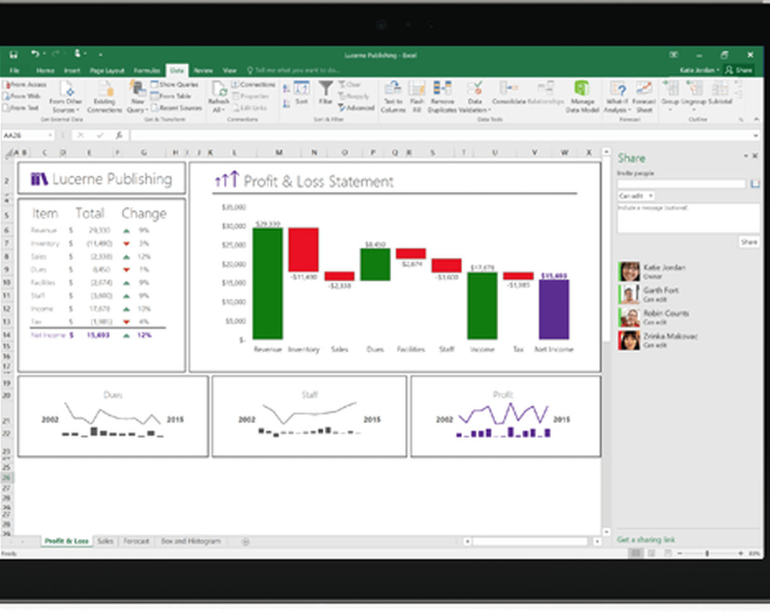Click Get a sharing link

pos(646,540)
